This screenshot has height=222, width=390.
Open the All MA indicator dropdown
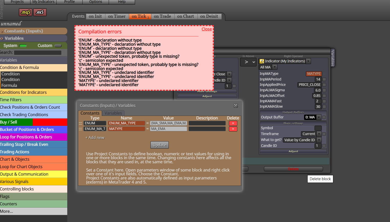click(275, 67)
